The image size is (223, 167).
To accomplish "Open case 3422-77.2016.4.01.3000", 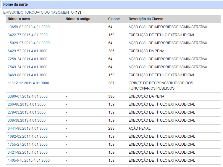I will tap(28, 35).
